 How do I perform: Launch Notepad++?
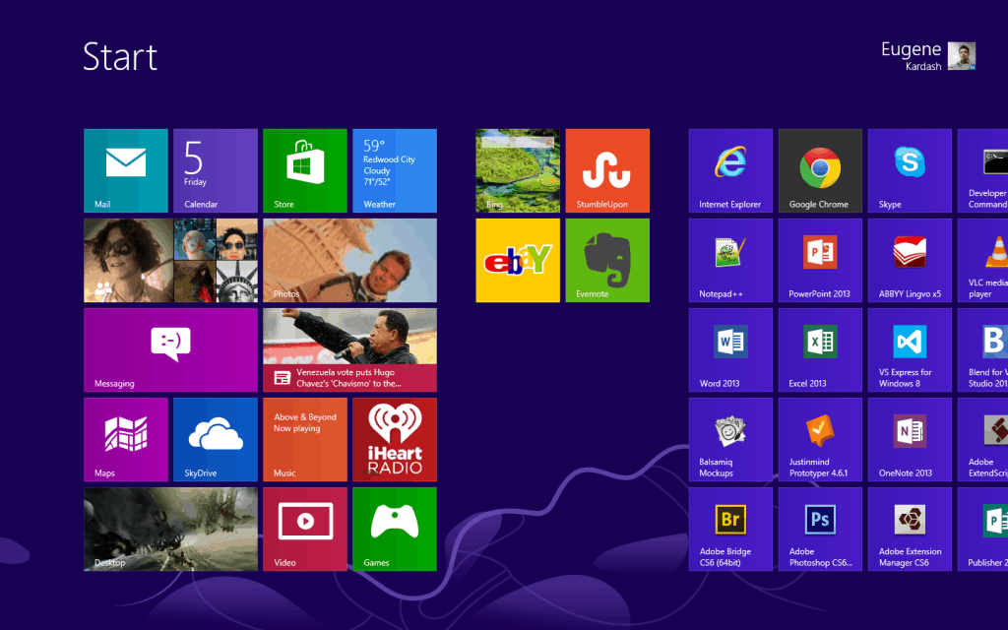729,260
